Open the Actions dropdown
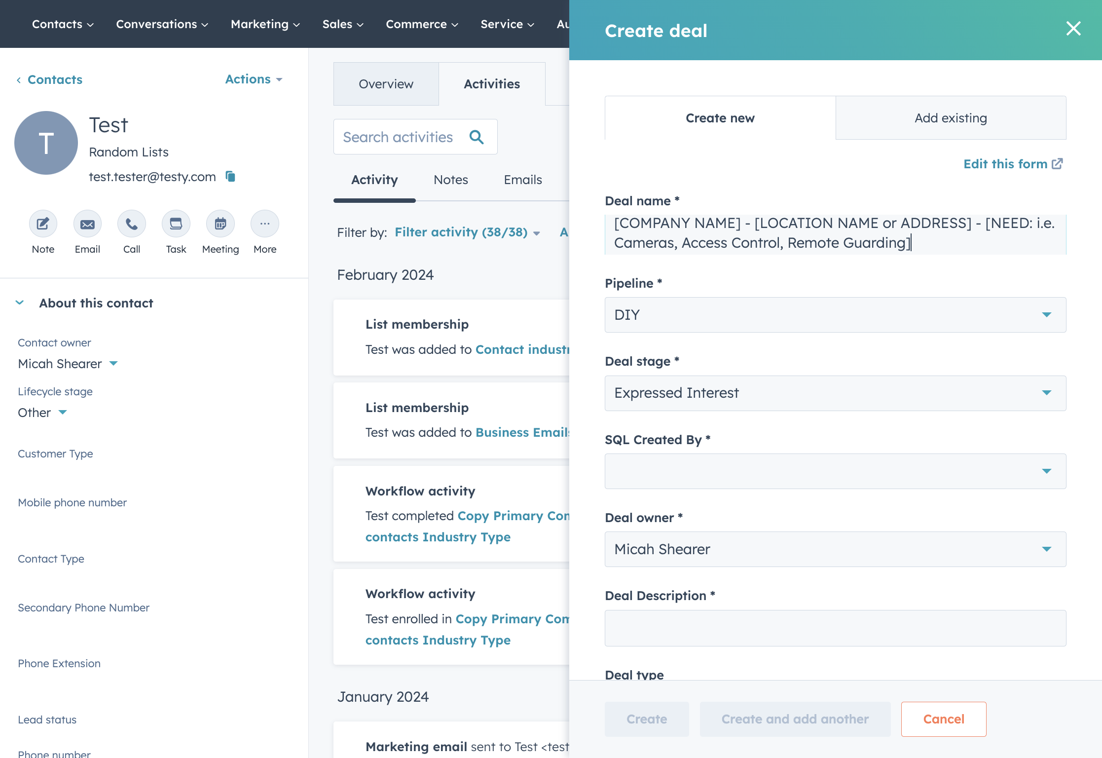The image size is (1102, 758). [254, 79]
